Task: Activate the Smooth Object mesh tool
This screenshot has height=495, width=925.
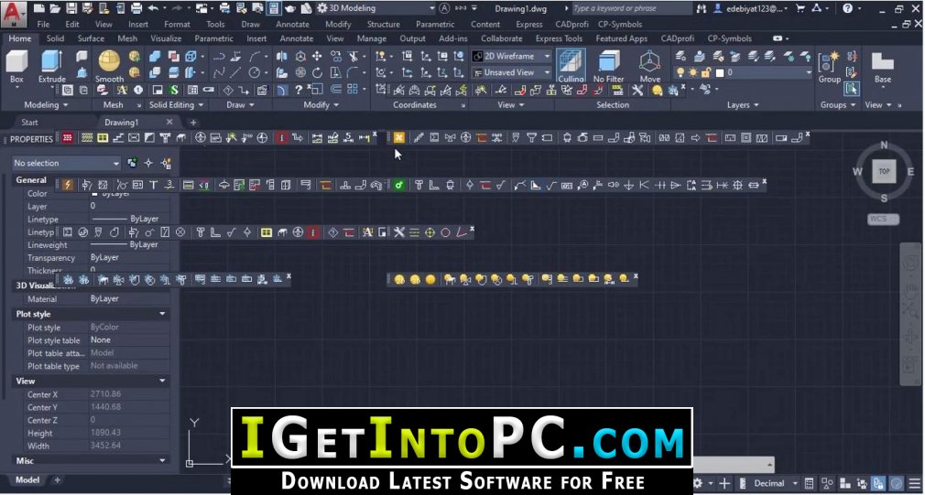Action: click(x=109, y=65)
